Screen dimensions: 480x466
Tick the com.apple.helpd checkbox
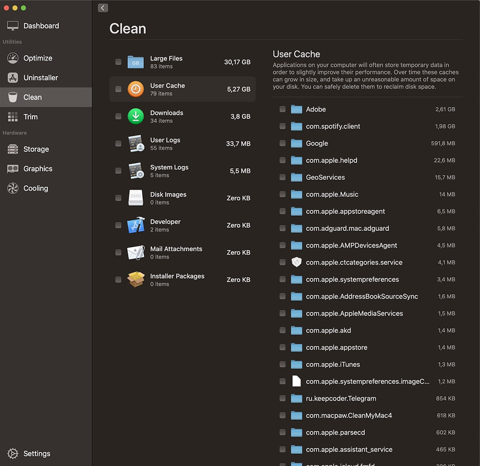[283, 160]
